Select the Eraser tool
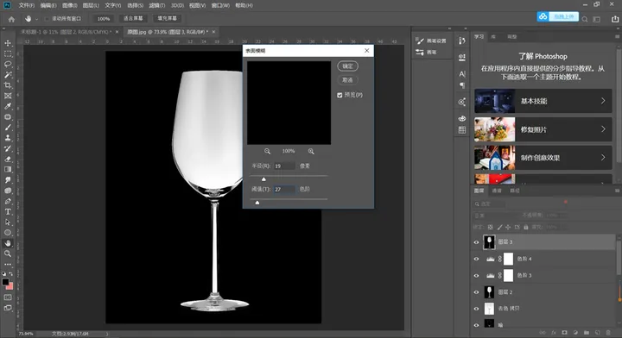Screen dimensions: 622x338 (x=8, y=160)
